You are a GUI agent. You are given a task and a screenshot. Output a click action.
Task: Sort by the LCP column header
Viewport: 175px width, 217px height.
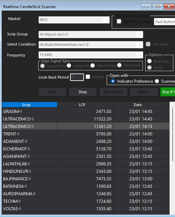(x=85, y=105)
